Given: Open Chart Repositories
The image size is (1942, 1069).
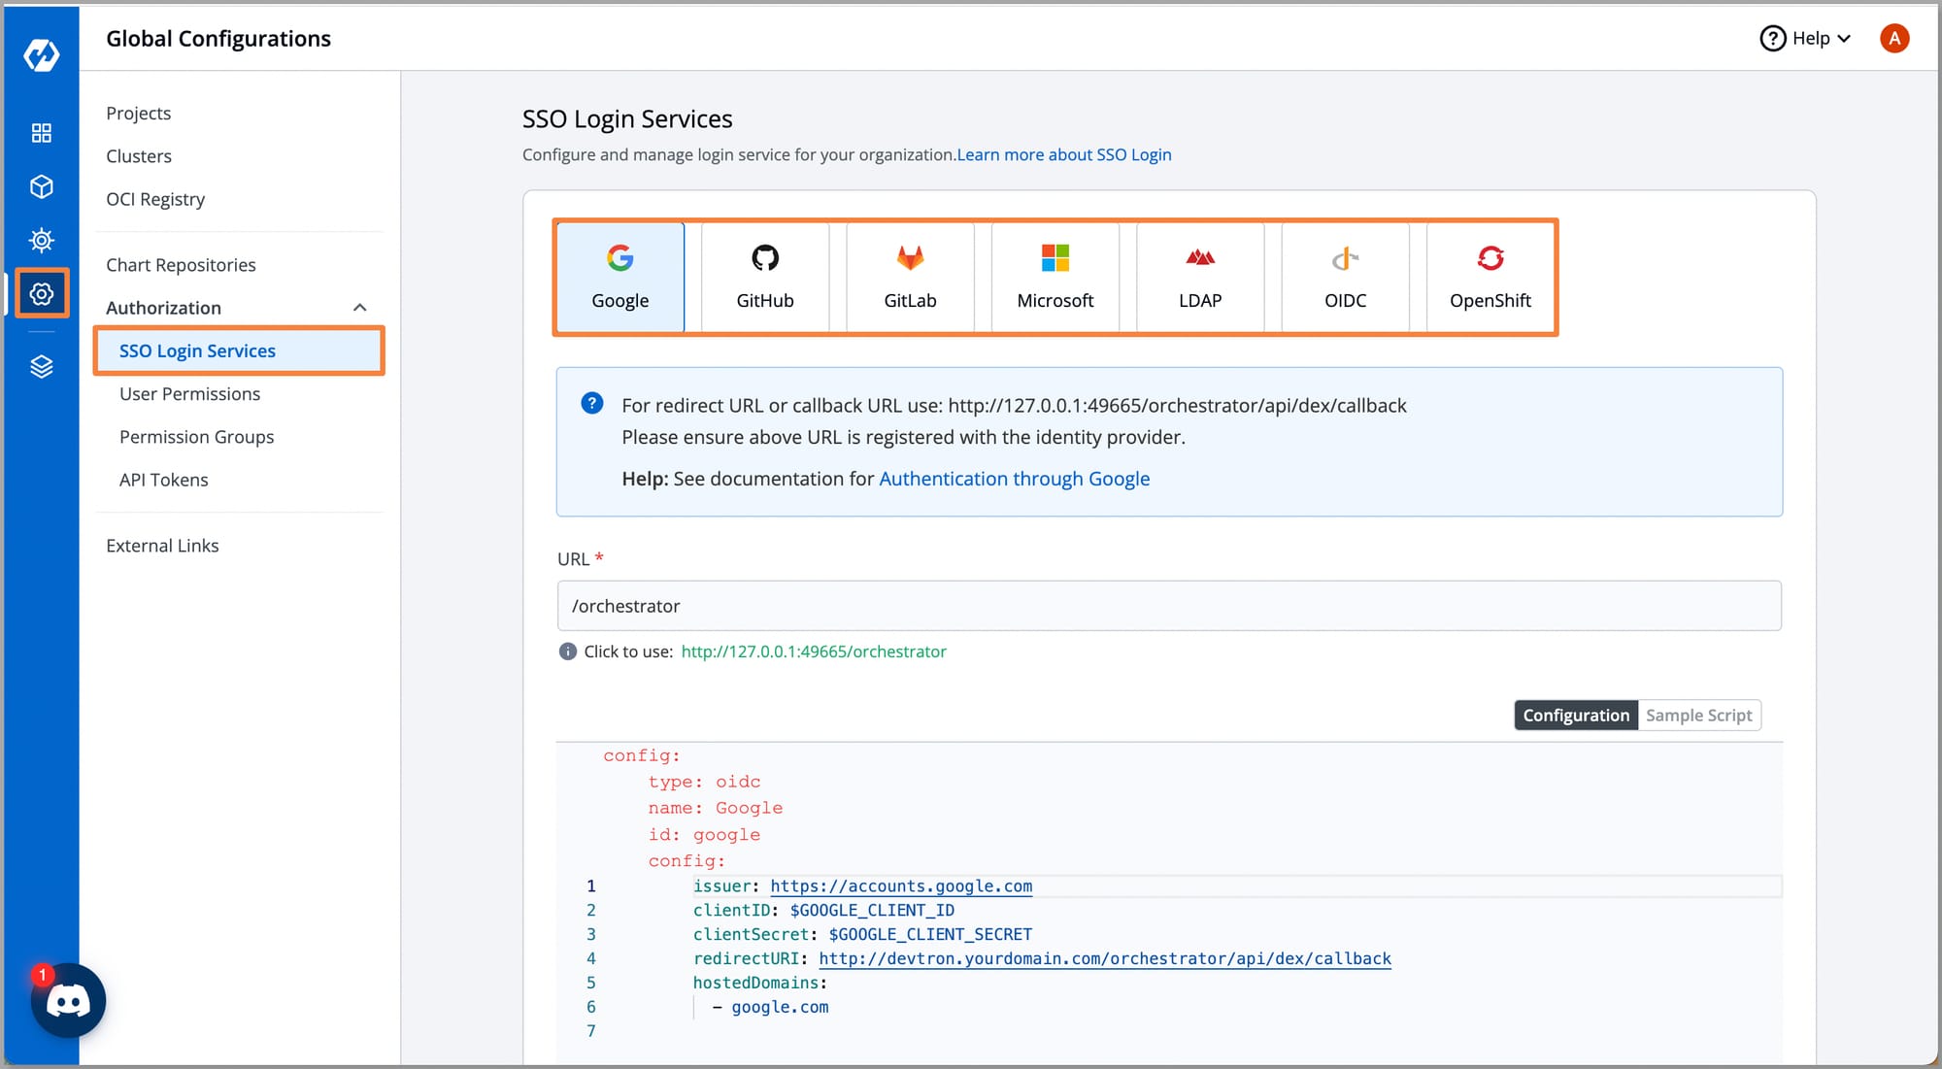Looking at the screenshot, I should pyautogui.click(x=181, y=264).
